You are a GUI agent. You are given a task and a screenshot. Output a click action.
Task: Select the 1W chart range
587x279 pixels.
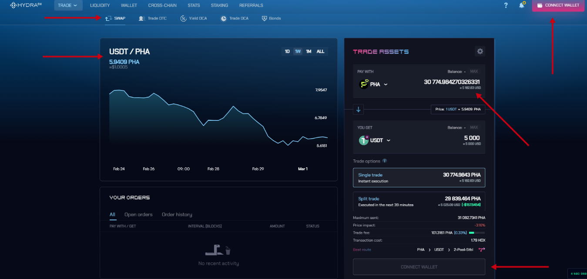click(x=298, y=51)
